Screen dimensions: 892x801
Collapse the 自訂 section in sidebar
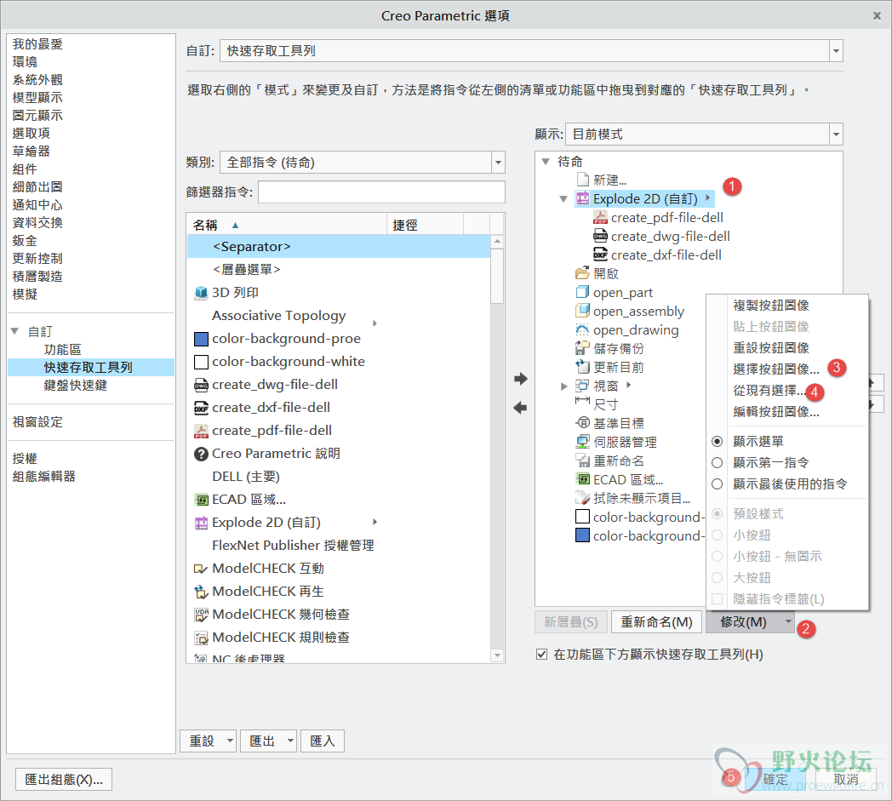point(14,331)
